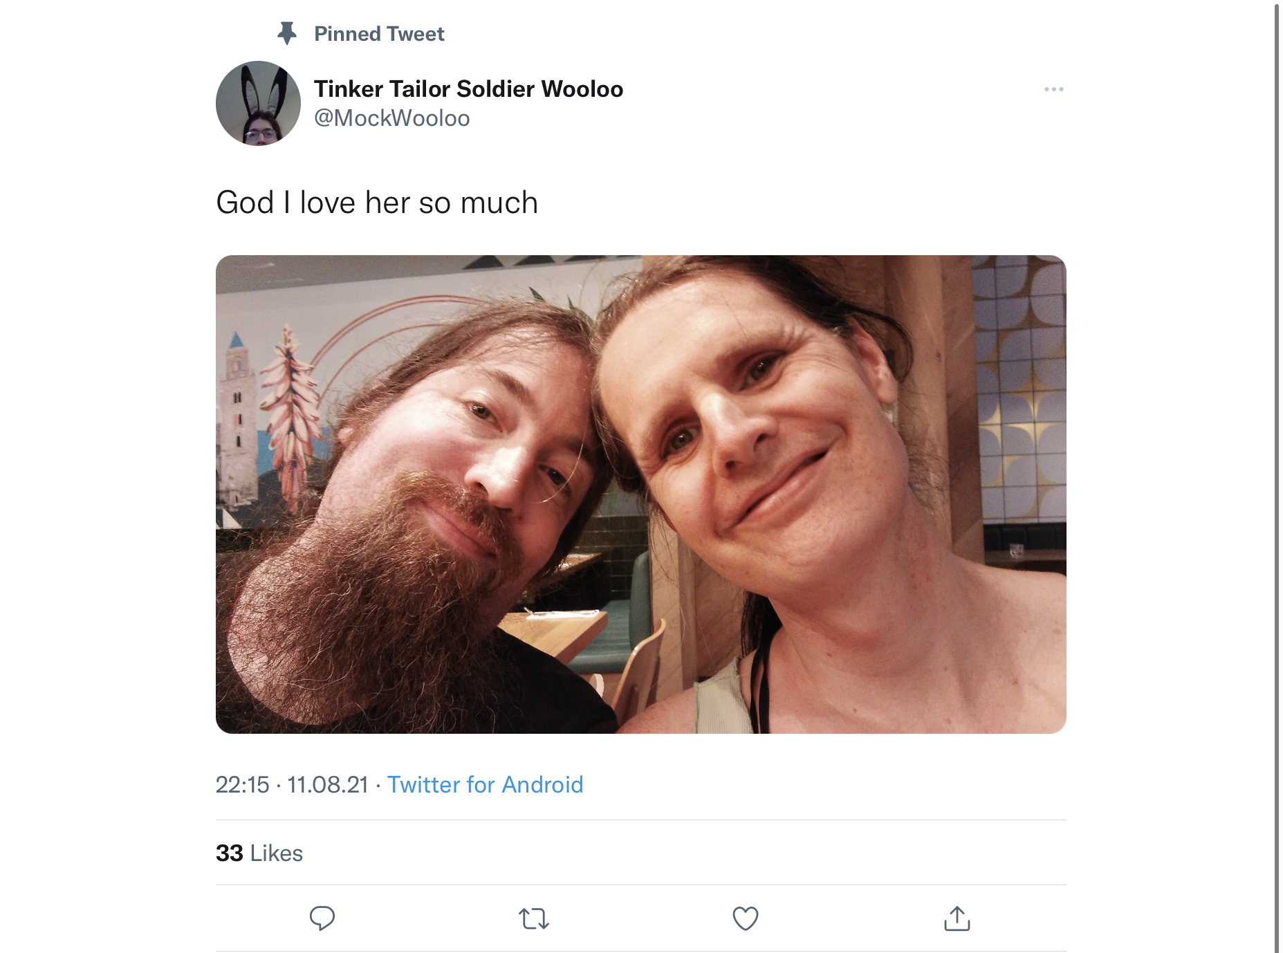Click the 22:15 · 11.08.21 timestamp

click(x=292, y=784)
